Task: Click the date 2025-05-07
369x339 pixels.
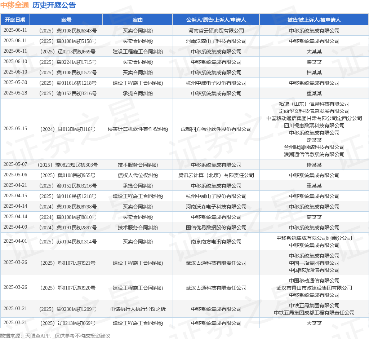Action: pos(15,164)
